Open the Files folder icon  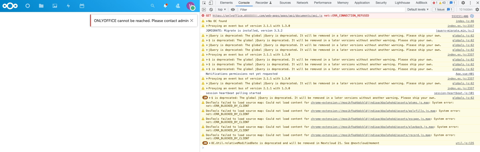pyautogui.click(x=41, y=6)
